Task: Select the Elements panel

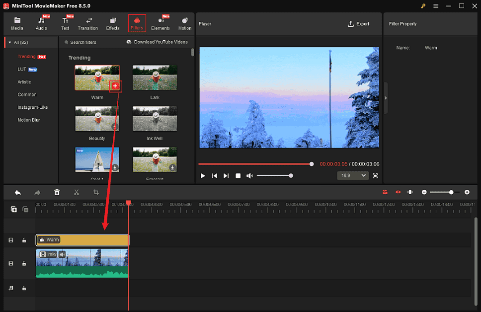Action: point(160,22)
